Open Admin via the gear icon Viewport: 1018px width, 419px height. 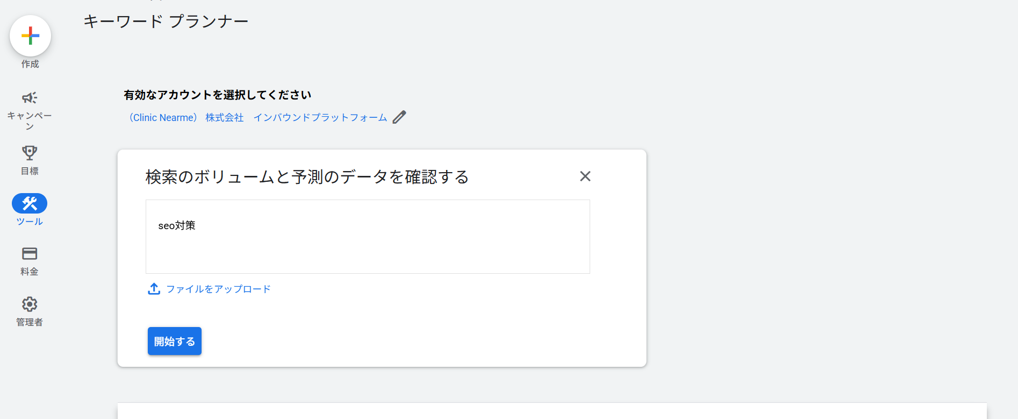tap(30, 304)
